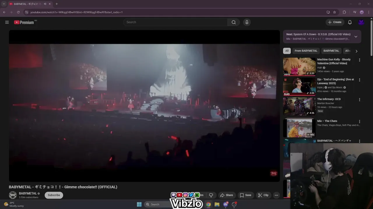The height and width of the screenshot is (209, 373).
Task: Open the new tab plus button
Action: point(57,4)
